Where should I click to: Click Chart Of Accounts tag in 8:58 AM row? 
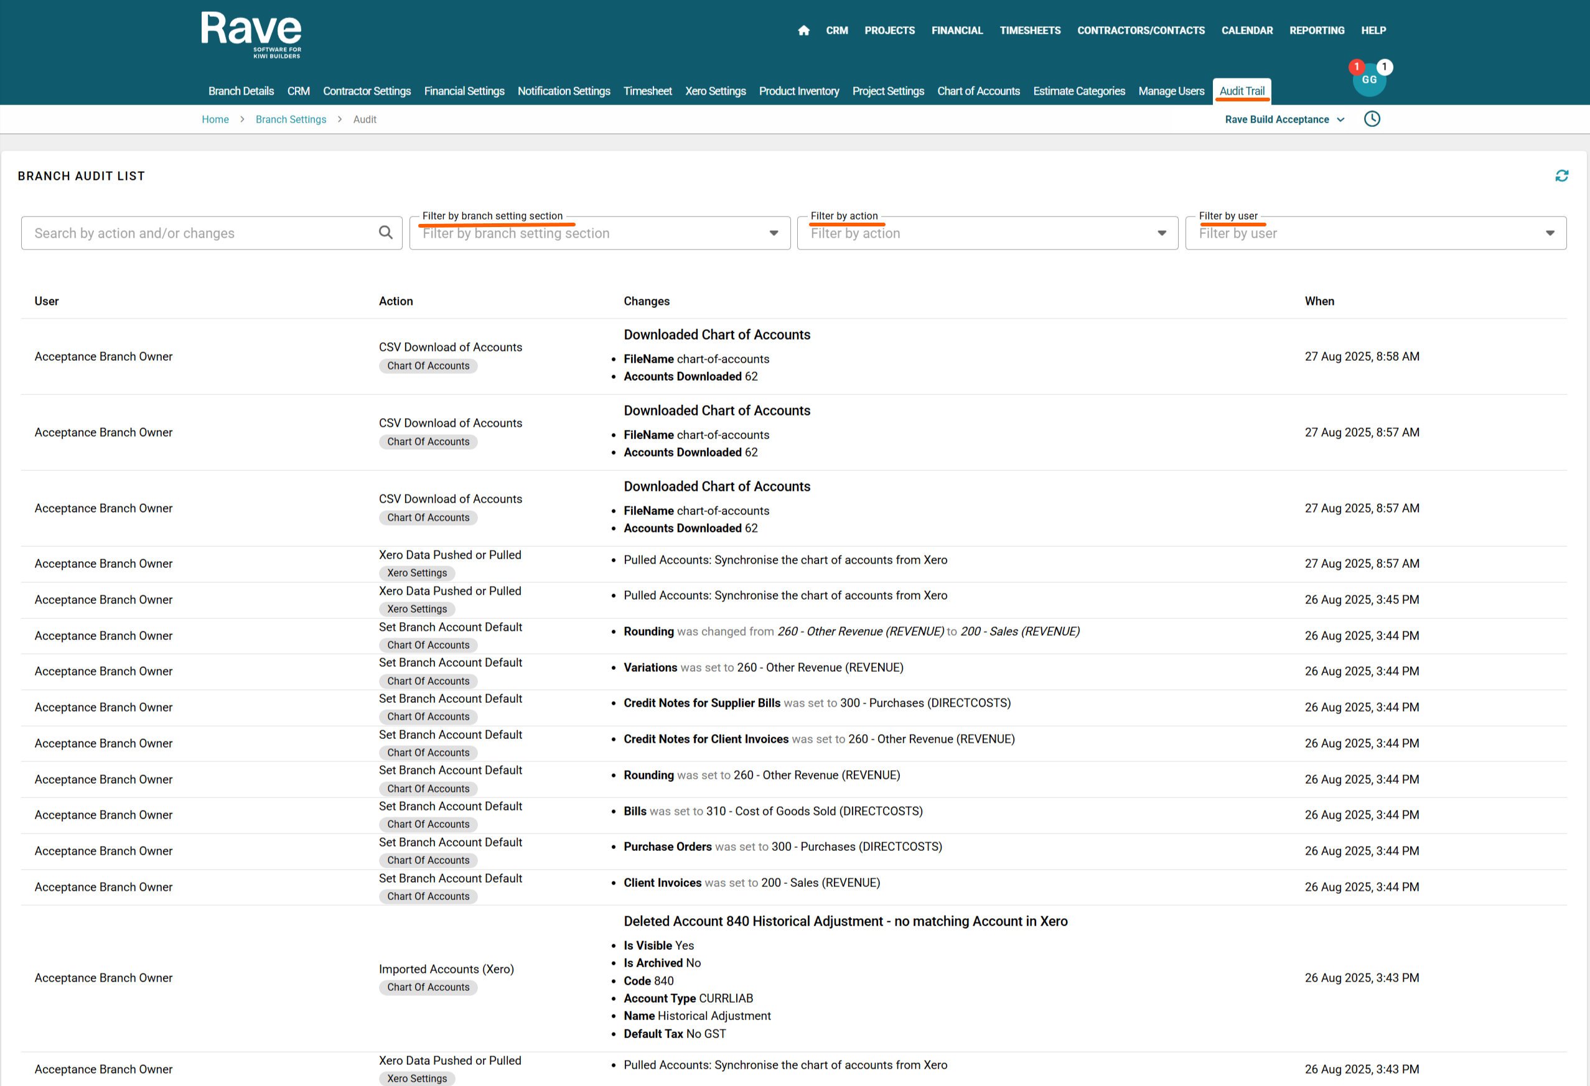(x=428, y=366)
